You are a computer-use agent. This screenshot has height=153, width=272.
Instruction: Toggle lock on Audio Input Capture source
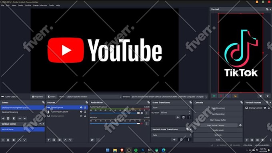(85, 112)
